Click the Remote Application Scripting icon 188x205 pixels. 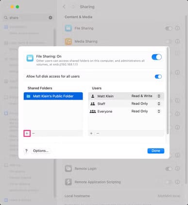coord(68,182)
